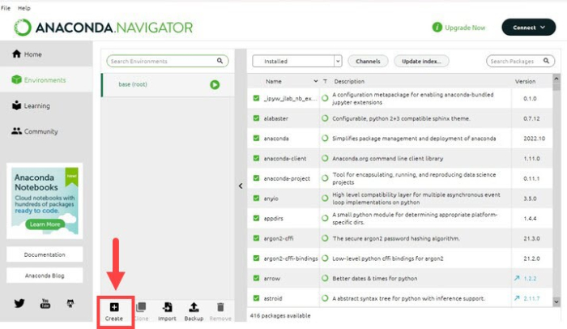This screenshot has height=329, width=567.
Task: Click the arrow upgrade icon next to 1.2.2
Action: pos(517,278)
